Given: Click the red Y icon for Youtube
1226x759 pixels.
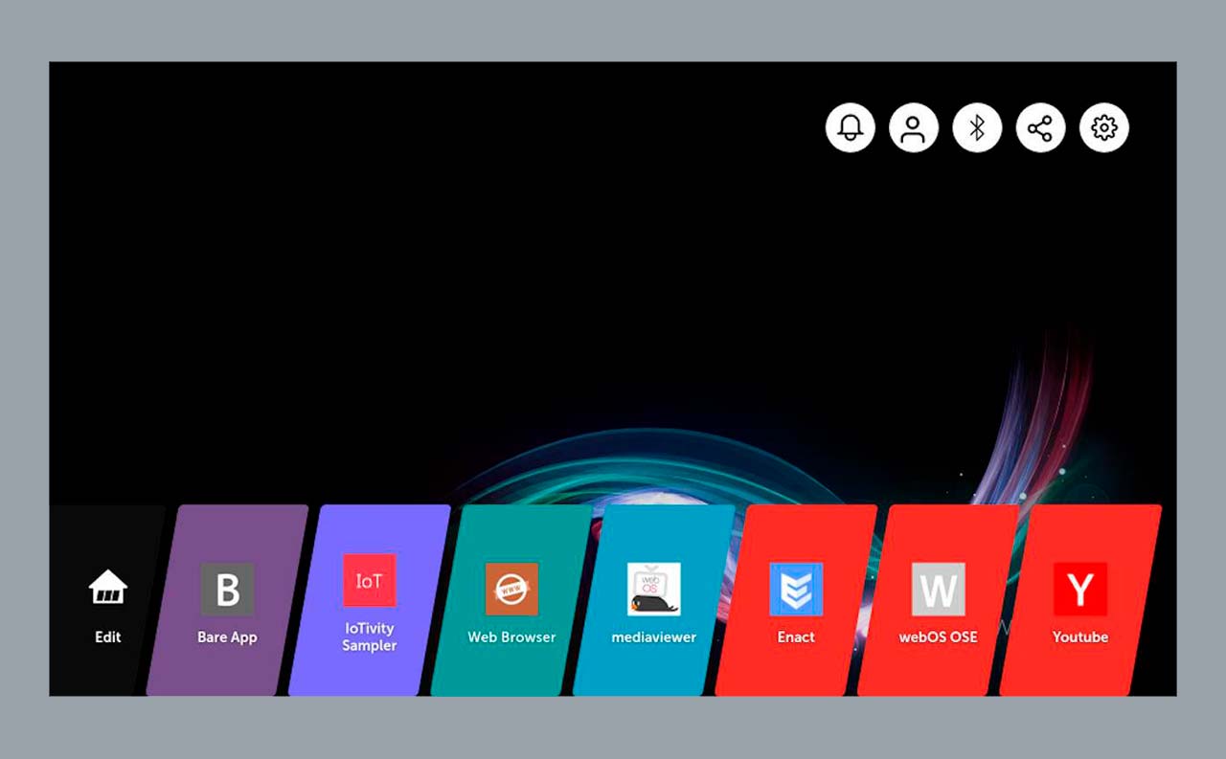Looking at the screenshot, I should point(1080,589).
